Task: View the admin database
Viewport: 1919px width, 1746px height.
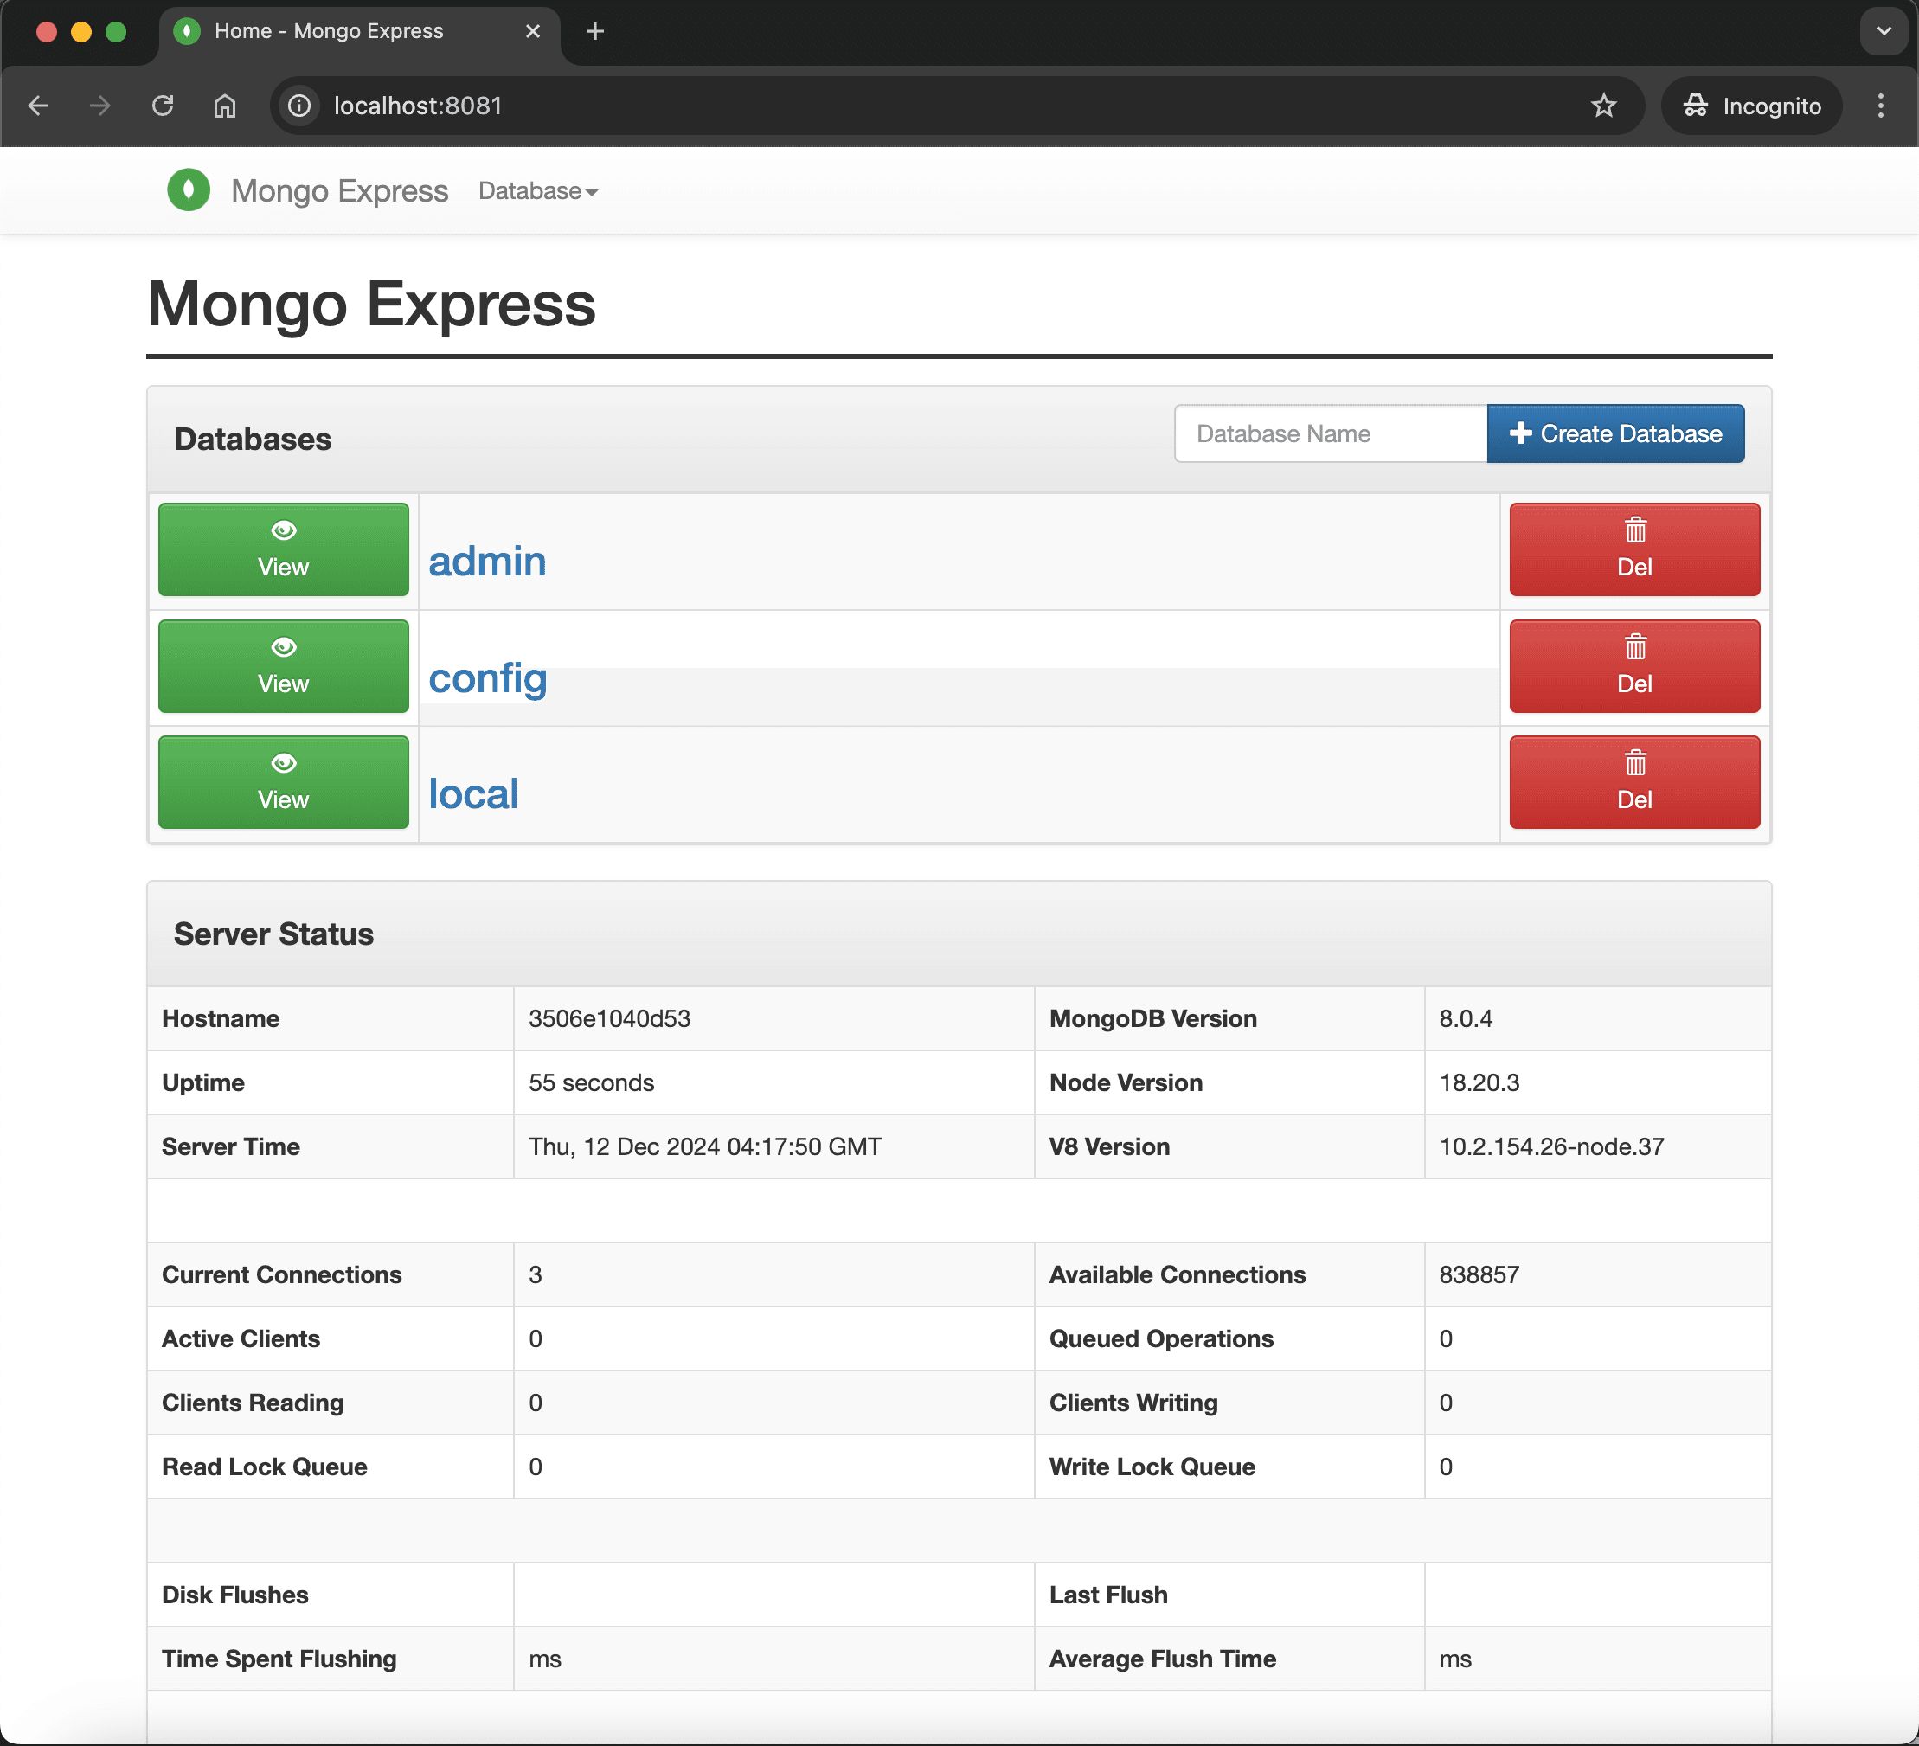Action: (284, 549)
